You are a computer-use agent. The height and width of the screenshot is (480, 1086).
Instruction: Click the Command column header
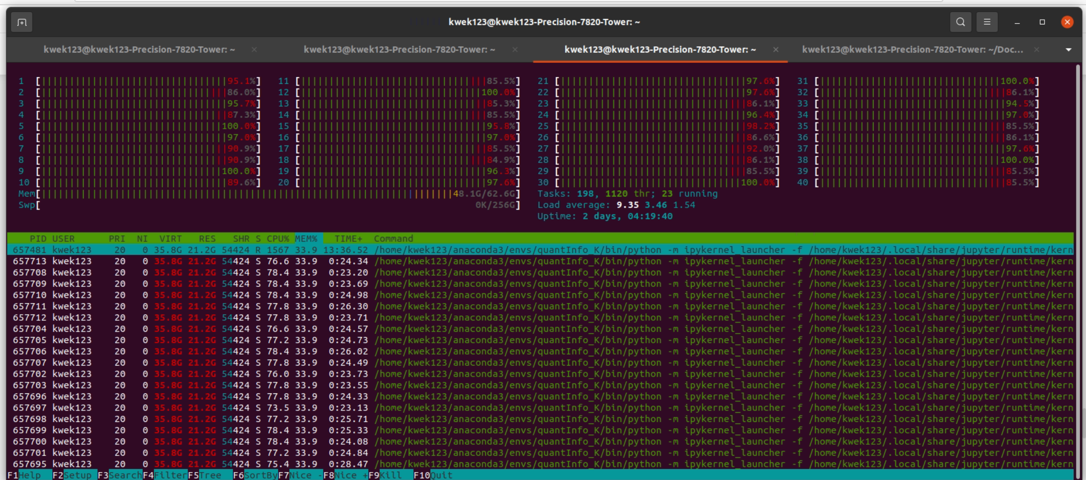click(x=393, y=239)
